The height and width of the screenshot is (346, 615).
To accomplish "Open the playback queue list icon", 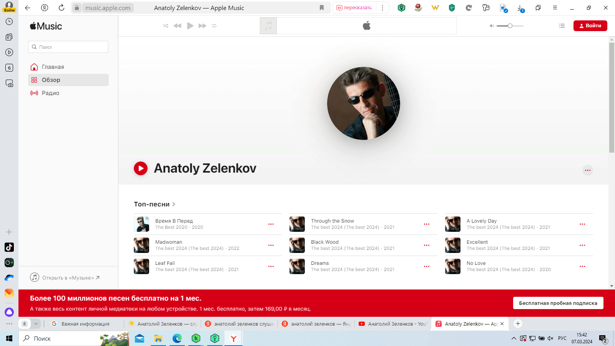I will [562, 26].
